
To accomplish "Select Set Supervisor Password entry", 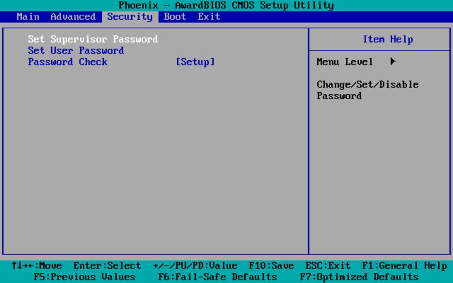I will (x=93, y=39).
